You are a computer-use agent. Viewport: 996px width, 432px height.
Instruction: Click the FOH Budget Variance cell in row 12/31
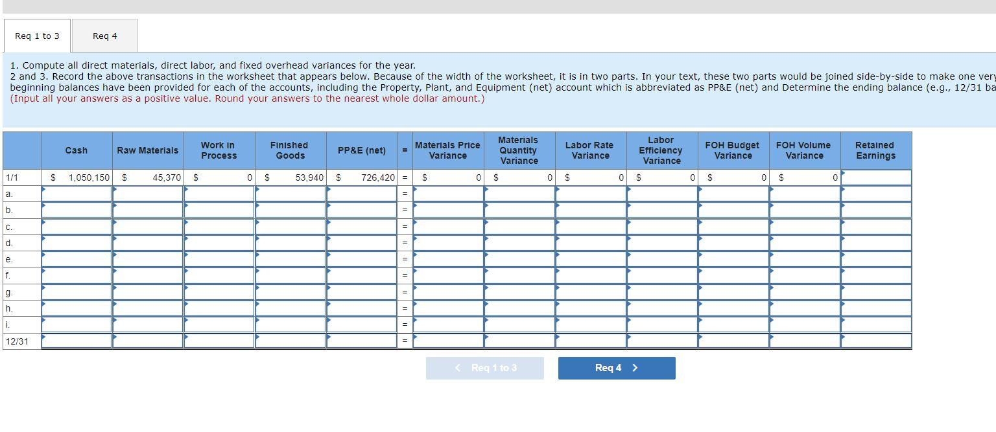pos(733,341)
